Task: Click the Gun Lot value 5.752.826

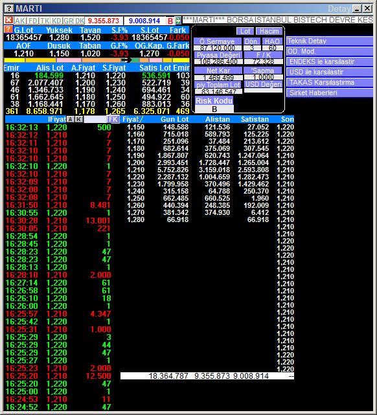Action: pyautogui.click(x=173, y=170)
